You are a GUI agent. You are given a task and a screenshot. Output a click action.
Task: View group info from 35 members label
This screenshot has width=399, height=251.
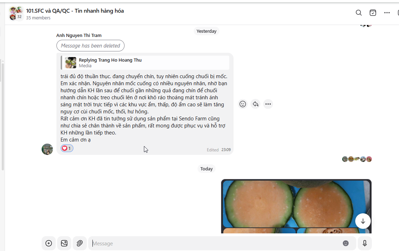[38, 18]
